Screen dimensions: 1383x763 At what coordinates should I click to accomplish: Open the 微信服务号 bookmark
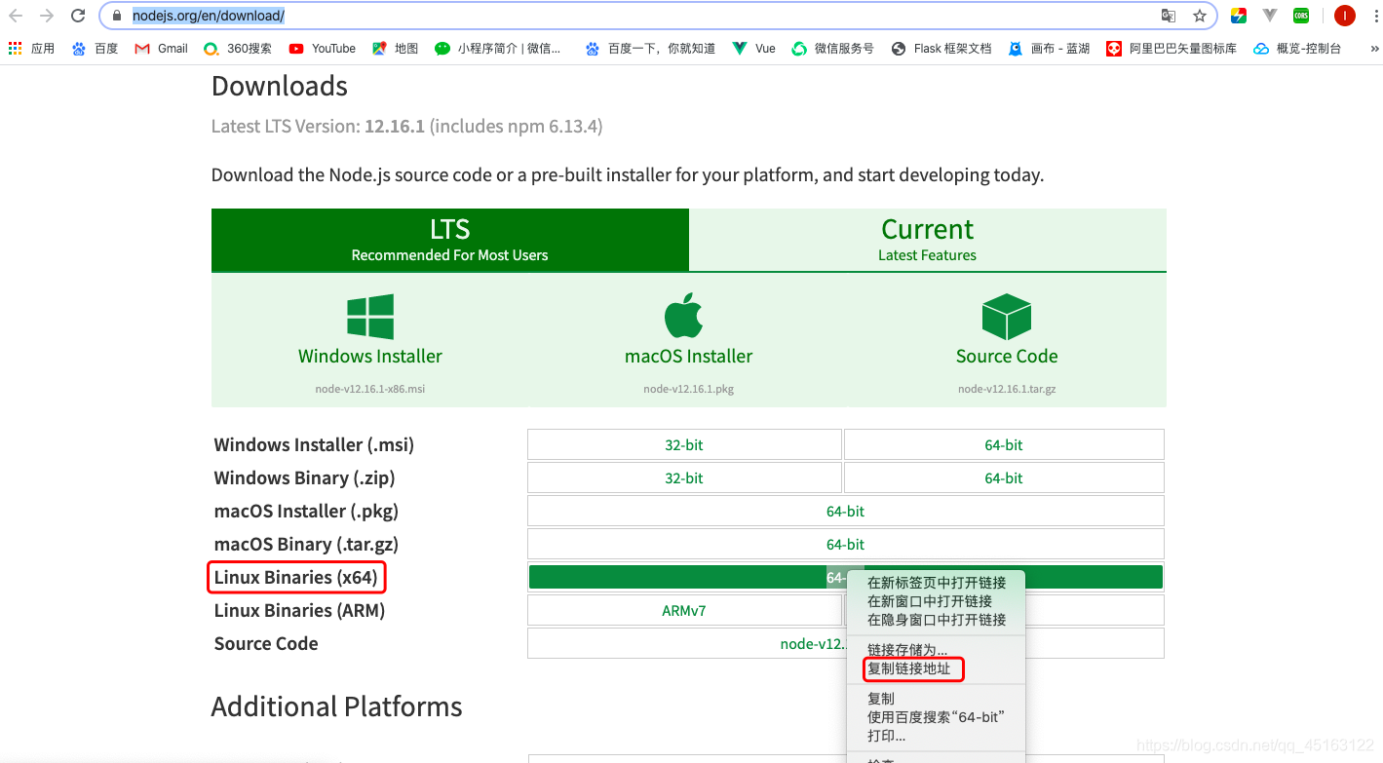[833, 48]
